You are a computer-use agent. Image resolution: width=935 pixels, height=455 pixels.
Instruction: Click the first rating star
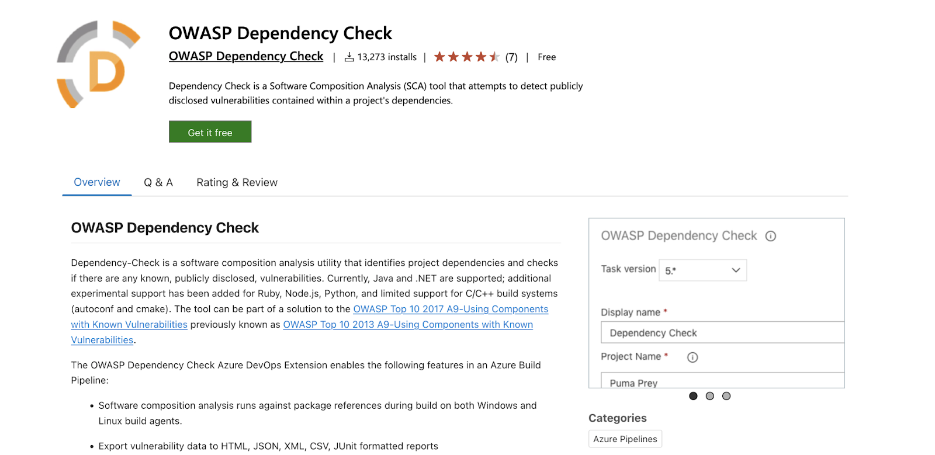tap(440, 57)
